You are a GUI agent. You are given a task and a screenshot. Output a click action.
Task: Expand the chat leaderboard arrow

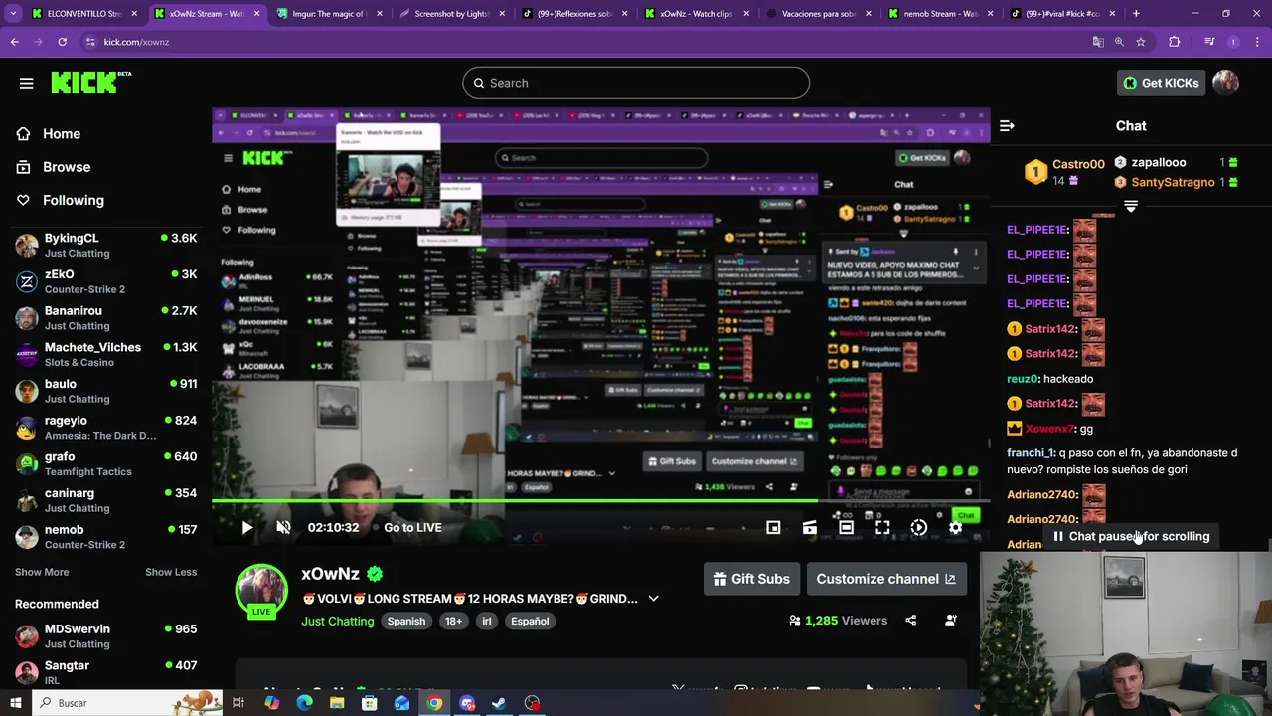click(x=1131, y=206)
